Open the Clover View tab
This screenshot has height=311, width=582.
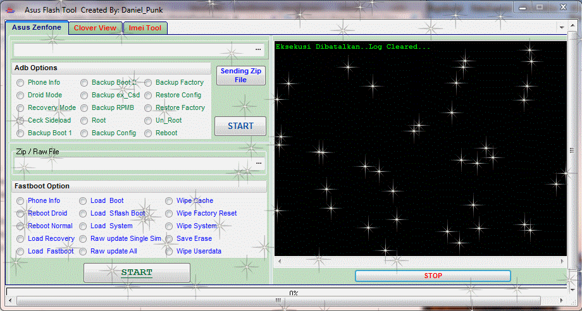click(x=95, y=28)
